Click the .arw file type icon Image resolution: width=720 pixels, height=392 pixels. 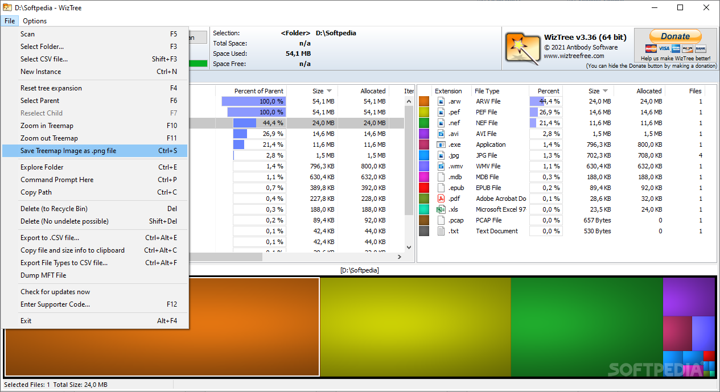coord(441,101)
